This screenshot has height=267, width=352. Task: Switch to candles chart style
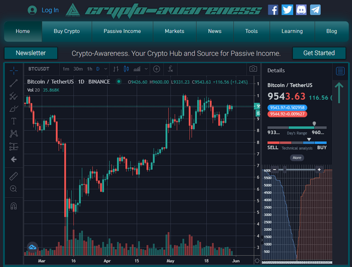126,69
